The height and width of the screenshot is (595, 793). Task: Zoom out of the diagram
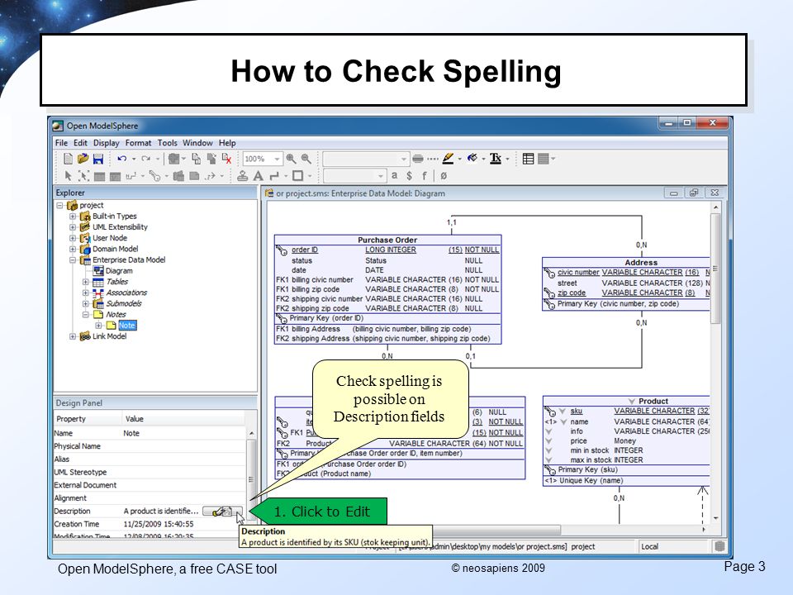pyautogui.click(x=306, y=159)
